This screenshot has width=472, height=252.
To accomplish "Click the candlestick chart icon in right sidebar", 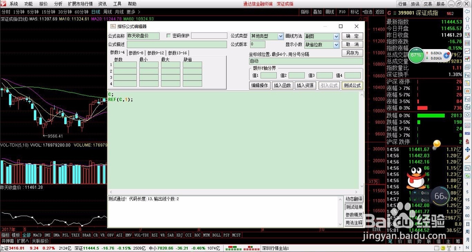I will coord(467,59).
